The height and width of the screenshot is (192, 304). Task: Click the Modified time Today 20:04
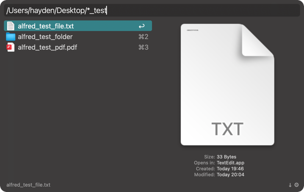point(230,175)
